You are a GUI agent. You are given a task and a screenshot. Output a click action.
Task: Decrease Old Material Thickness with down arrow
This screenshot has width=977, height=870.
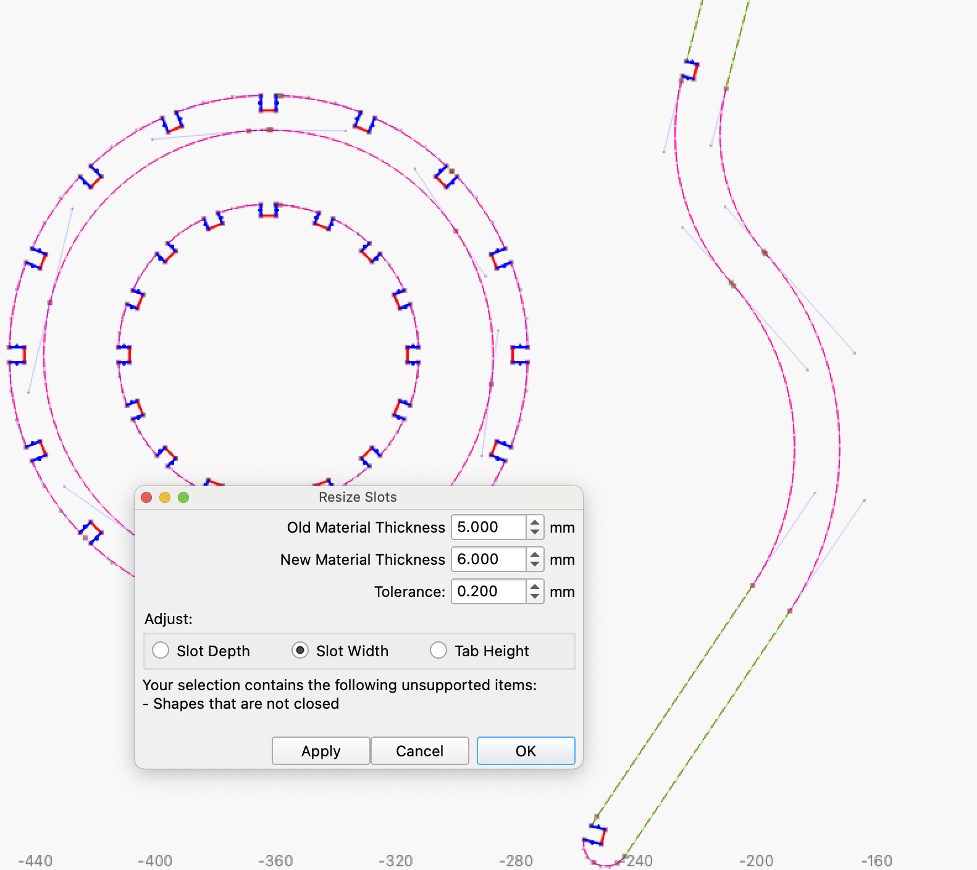click(535, 533)
